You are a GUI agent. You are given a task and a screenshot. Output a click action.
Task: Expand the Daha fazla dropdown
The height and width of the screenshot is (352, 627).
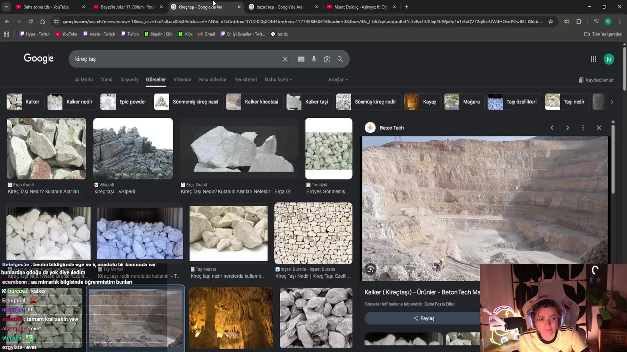pyautogui.click(x=278, y=80)
